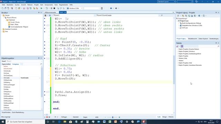The image size is (221, 124).
Task: Switch to Eigenschaften tab in Objektinspektor
Action: [6, 64]
